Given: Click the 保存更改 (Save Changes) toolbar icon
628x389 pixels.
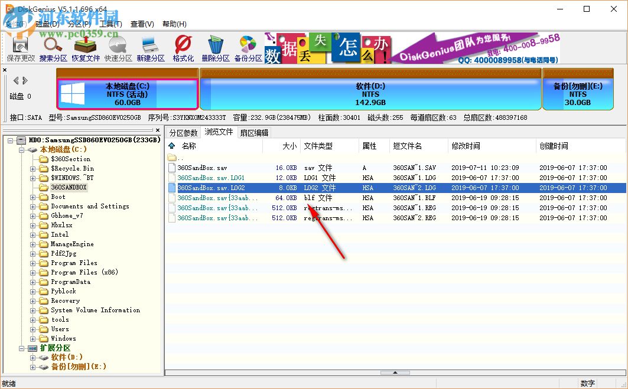Looking at the screenshot, I should [x=21, y=47].
